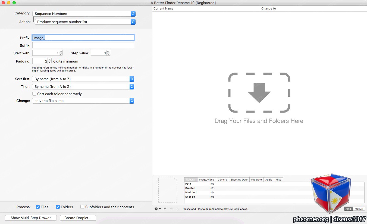367x224 pixels.
Task: Switch to the Camera tab
Action: click(222, 179)
